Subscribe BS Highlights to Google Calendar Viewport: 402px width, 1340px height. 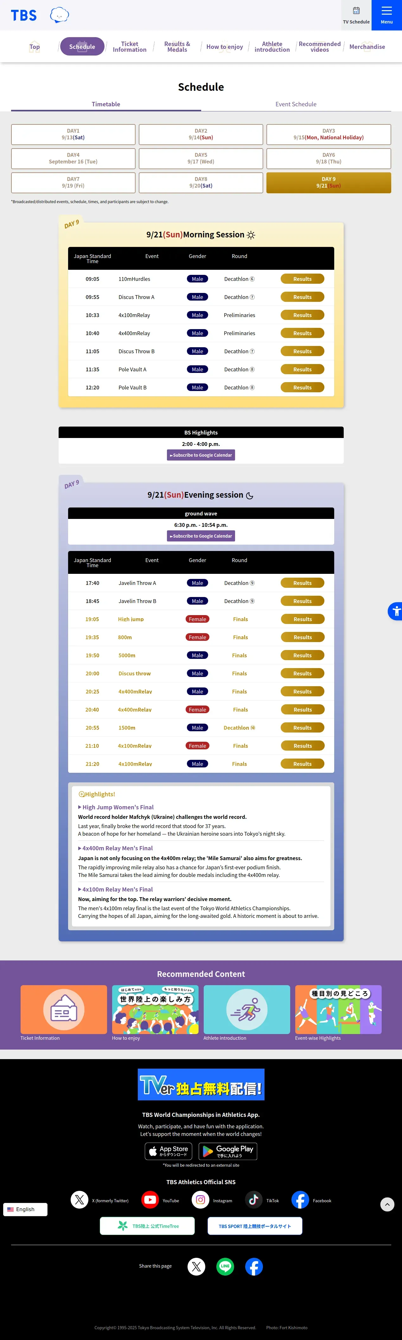[201, 455]
